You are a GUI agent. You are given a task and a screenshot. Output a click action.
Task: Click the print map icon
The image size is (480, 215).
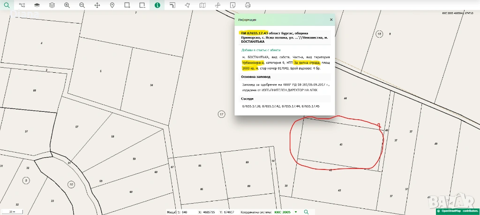pos(248,5)
